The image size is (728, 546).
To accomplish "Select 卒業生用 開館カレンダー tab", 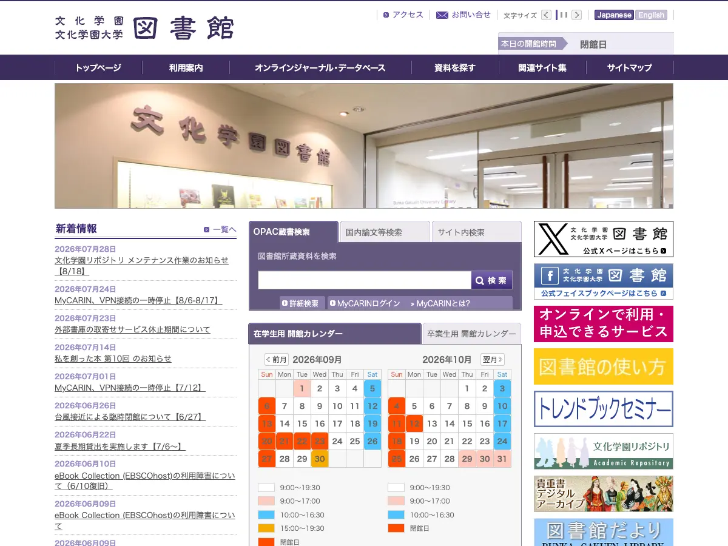I will click(x=471, y=334).
